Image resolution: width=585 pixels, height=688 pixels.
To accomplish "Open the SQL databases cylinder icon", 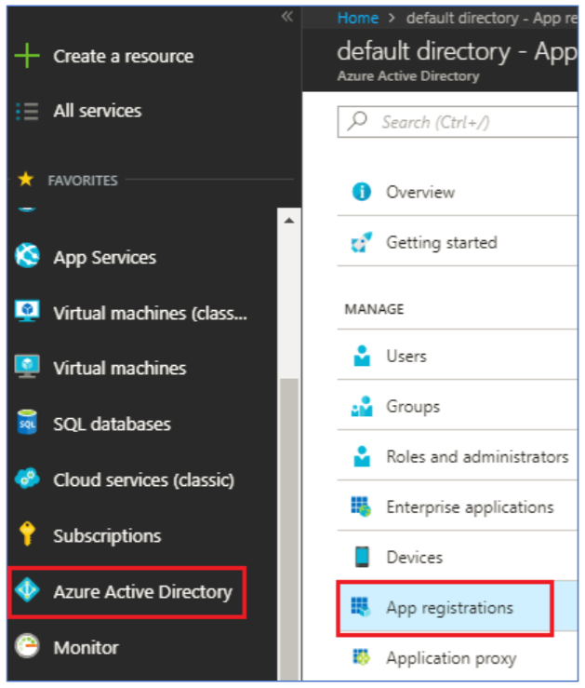I will (27, 423).
